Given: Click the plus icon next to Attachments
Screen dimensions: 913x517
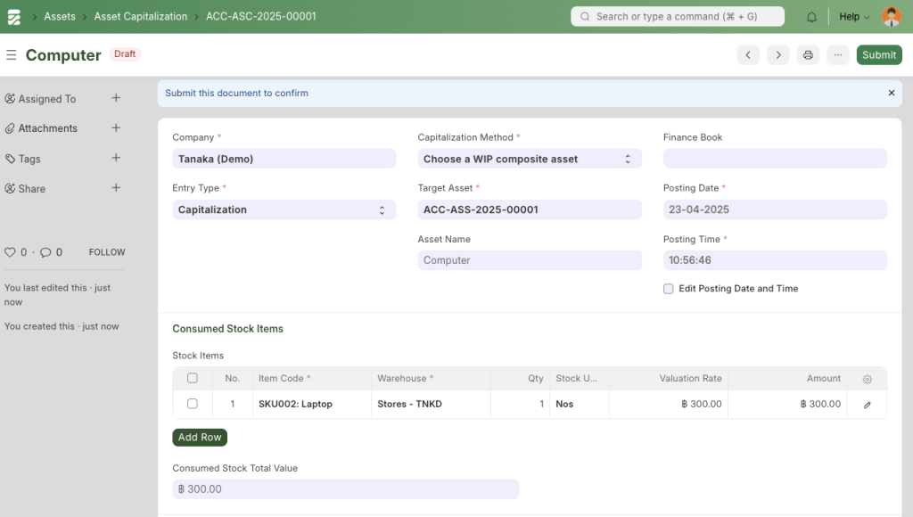Looking at the screenshot, I should pos(116,127).
